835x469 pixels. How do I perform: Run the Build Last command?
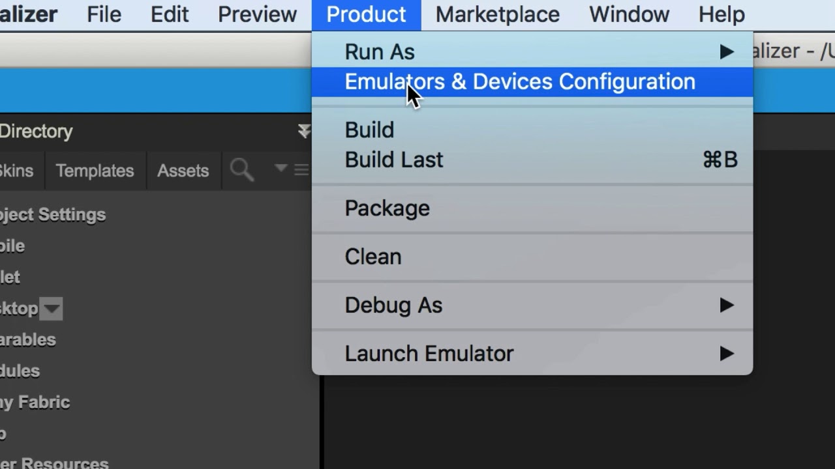[x=394, y=160]
